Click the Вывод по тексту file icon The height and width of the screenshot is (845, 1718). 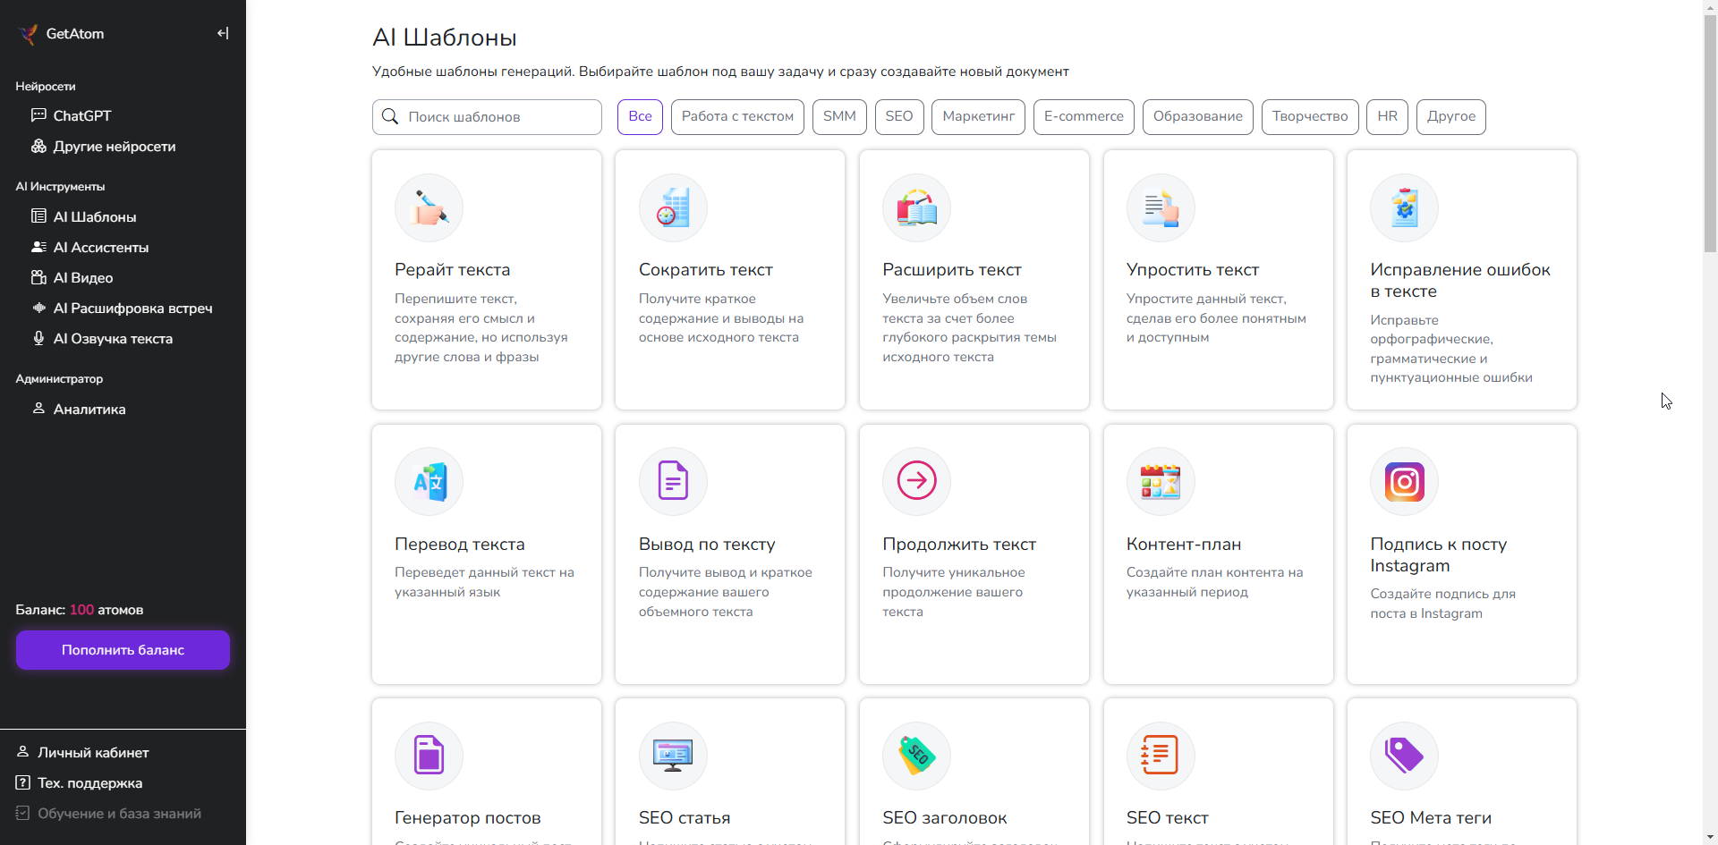tap(673, 482)
